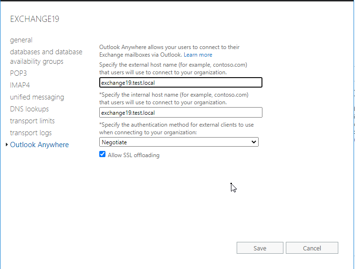Image resolution: width=355 pixels, height=269 pixels.
Task: Open transport logs settings
Action: pos(31,133)
